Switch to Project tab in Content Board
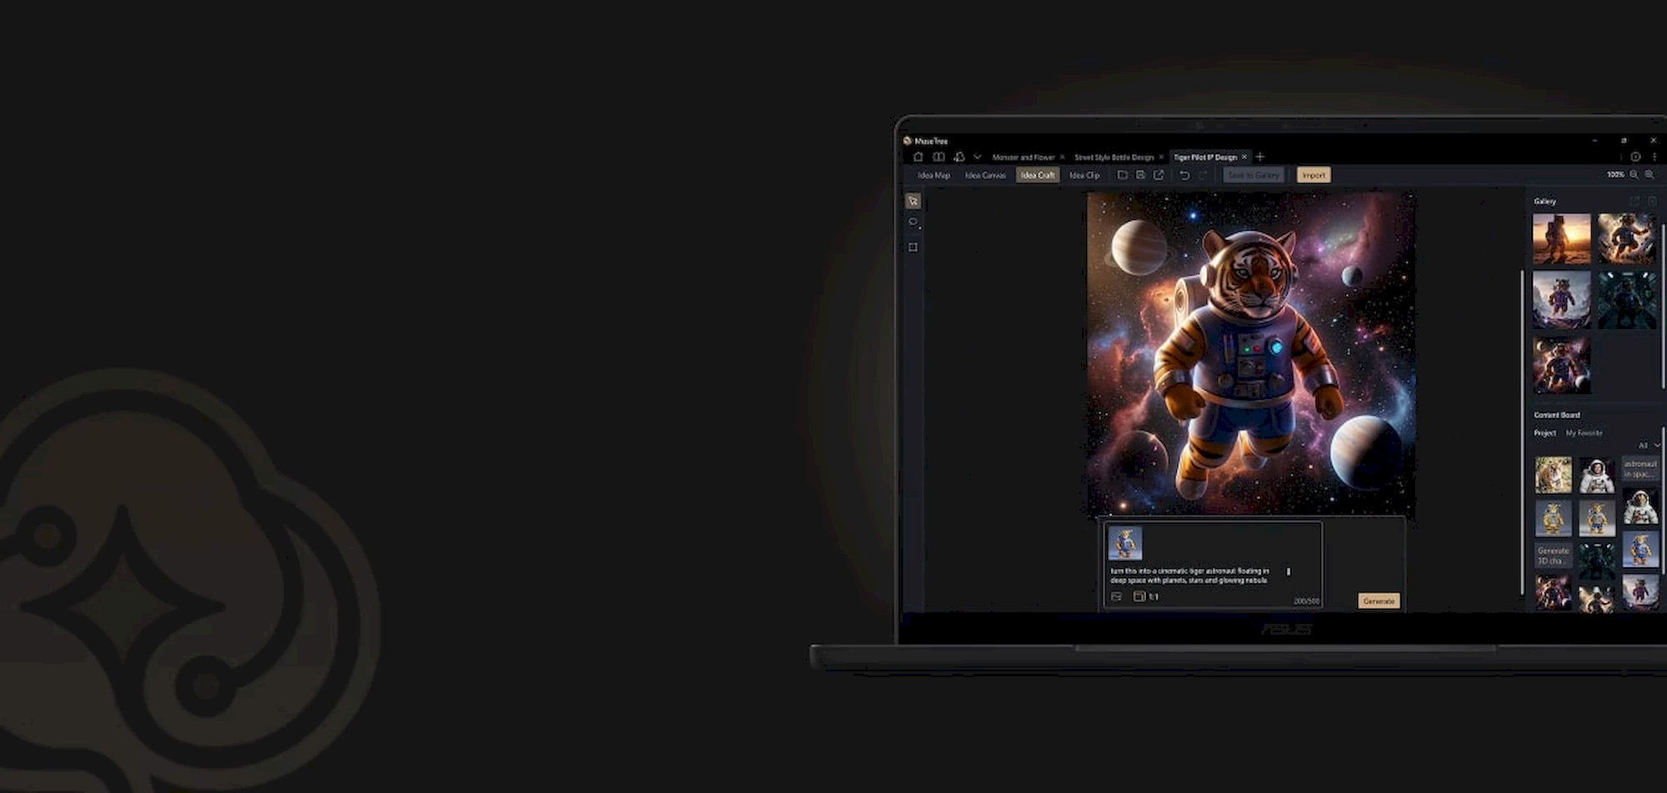1667x793 pixels. click(1544, 433)
